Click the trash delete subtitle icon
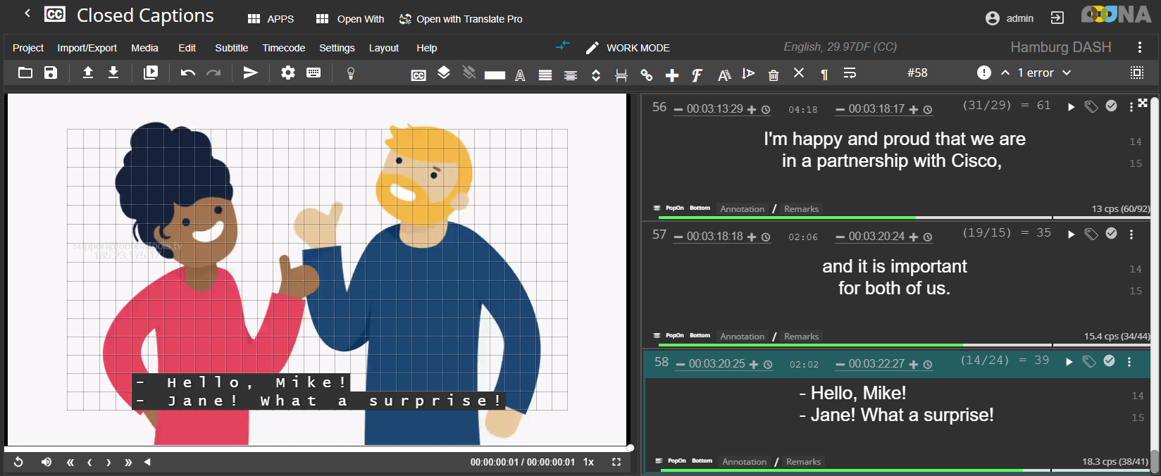1161x476 pixels. [774, 75]
